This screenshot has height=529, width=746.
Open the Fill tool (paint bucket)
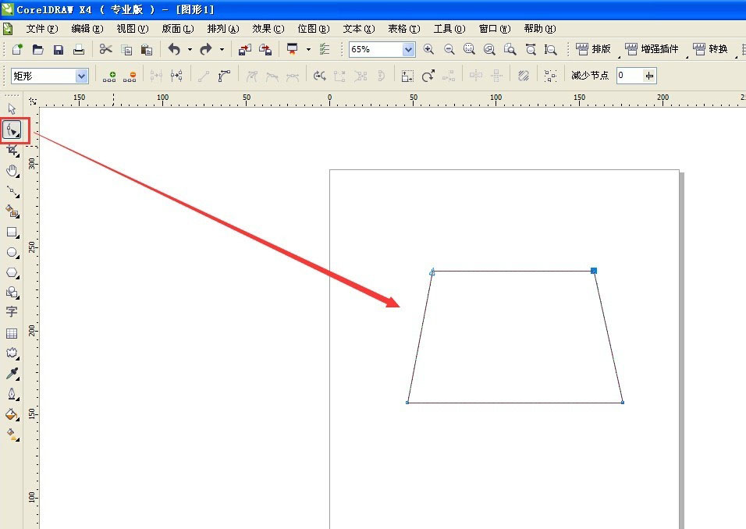coord(12,413)
